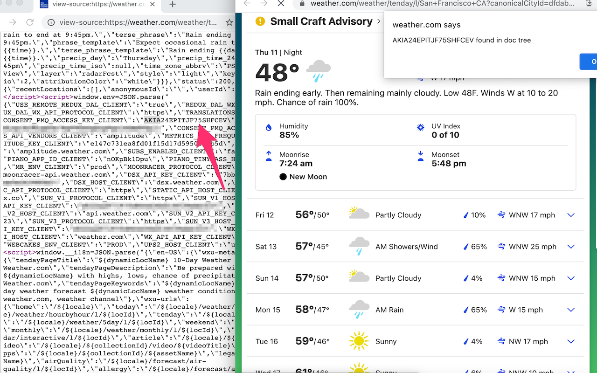
Task: Click the wind icon beside NW 17 mph
Action: 501,341
